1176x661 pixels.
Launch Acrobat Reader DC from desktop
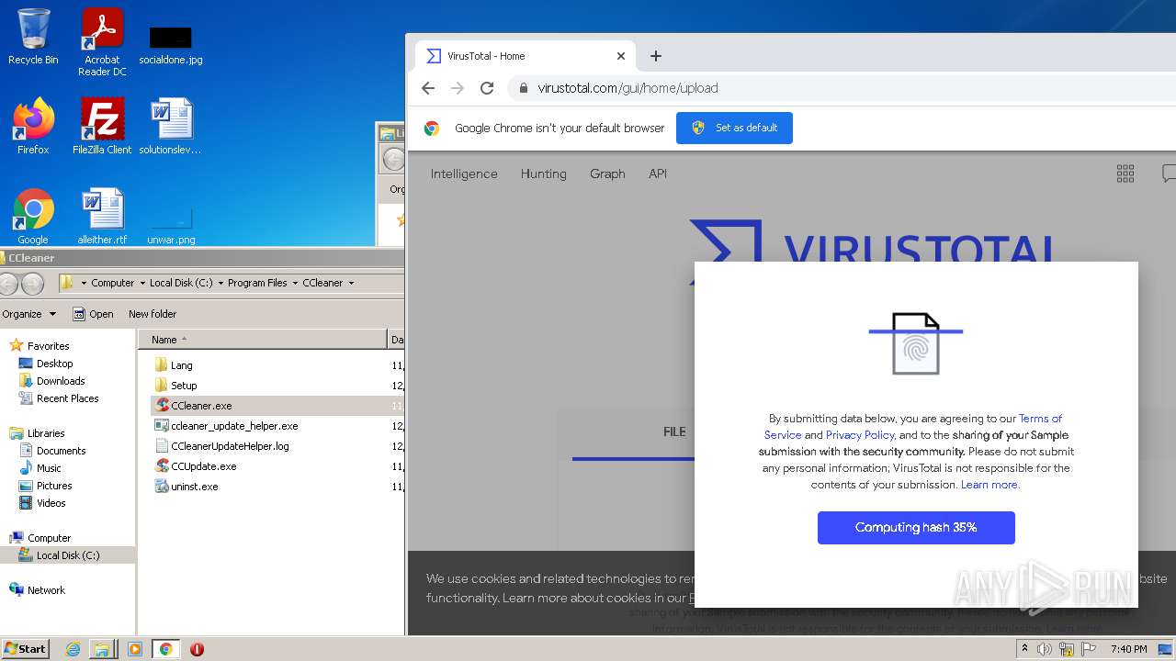click(102, 41)
